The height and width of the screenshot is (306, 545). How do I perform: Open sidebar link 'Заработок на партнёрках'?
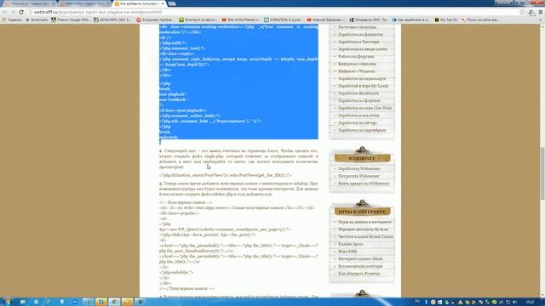(362, 130)
